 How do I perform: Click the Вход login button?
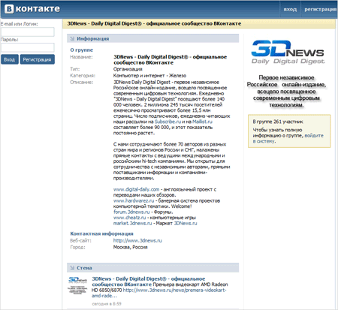click(10, 59)
